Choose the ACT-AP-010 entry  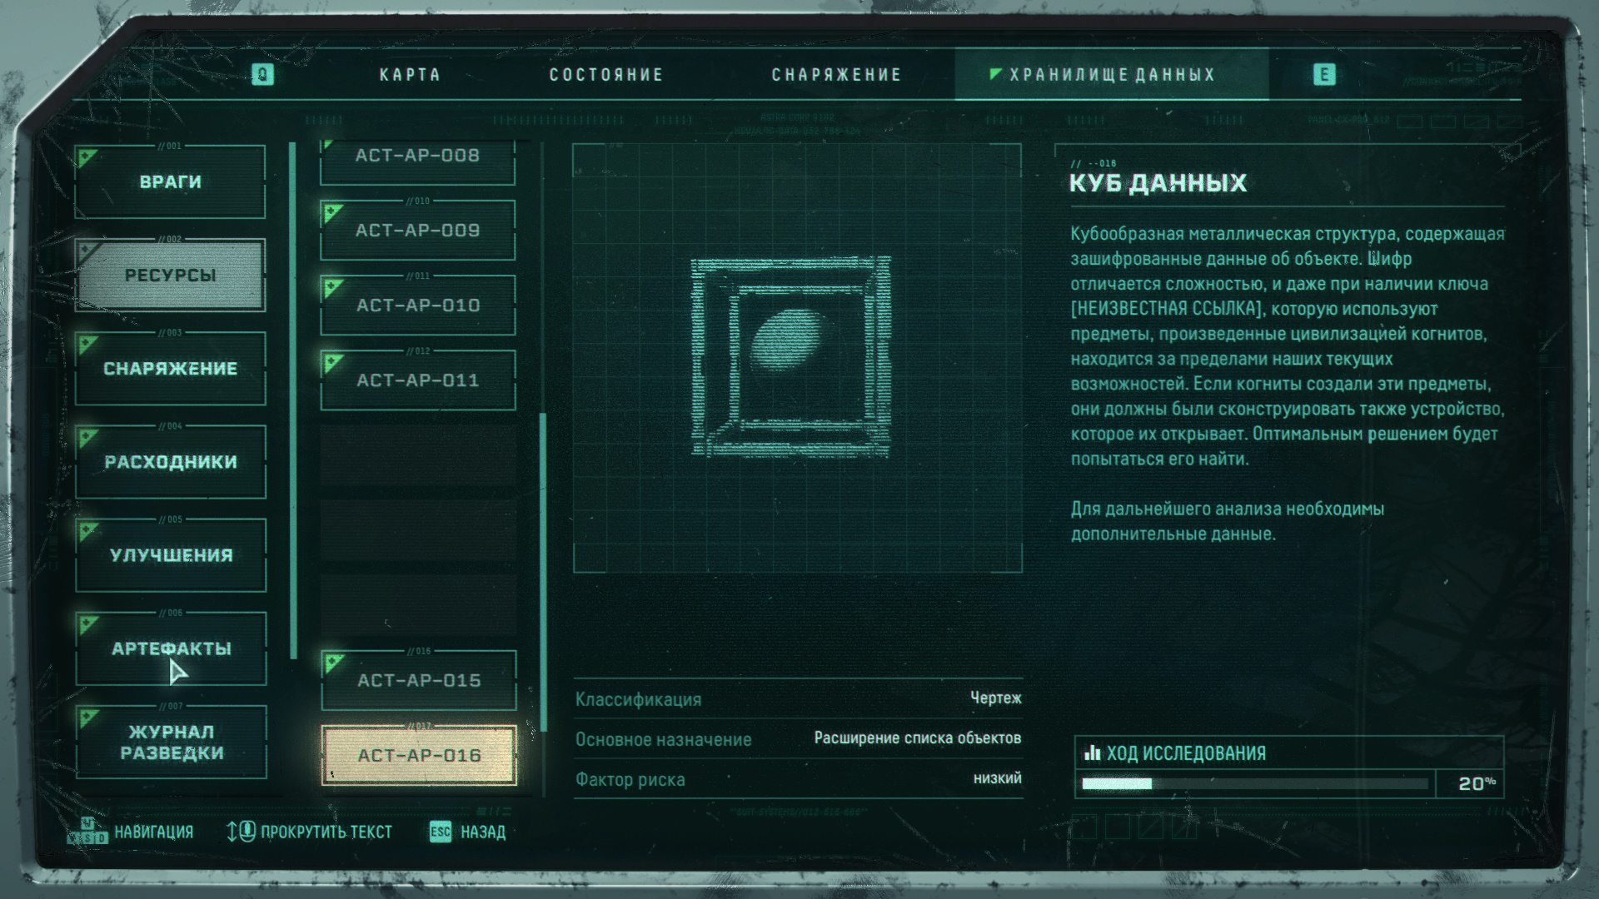point(418,305)
